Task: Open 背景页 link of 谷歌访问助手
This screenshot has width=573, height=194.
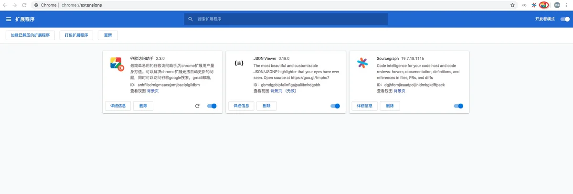Action: click(153, 90)
